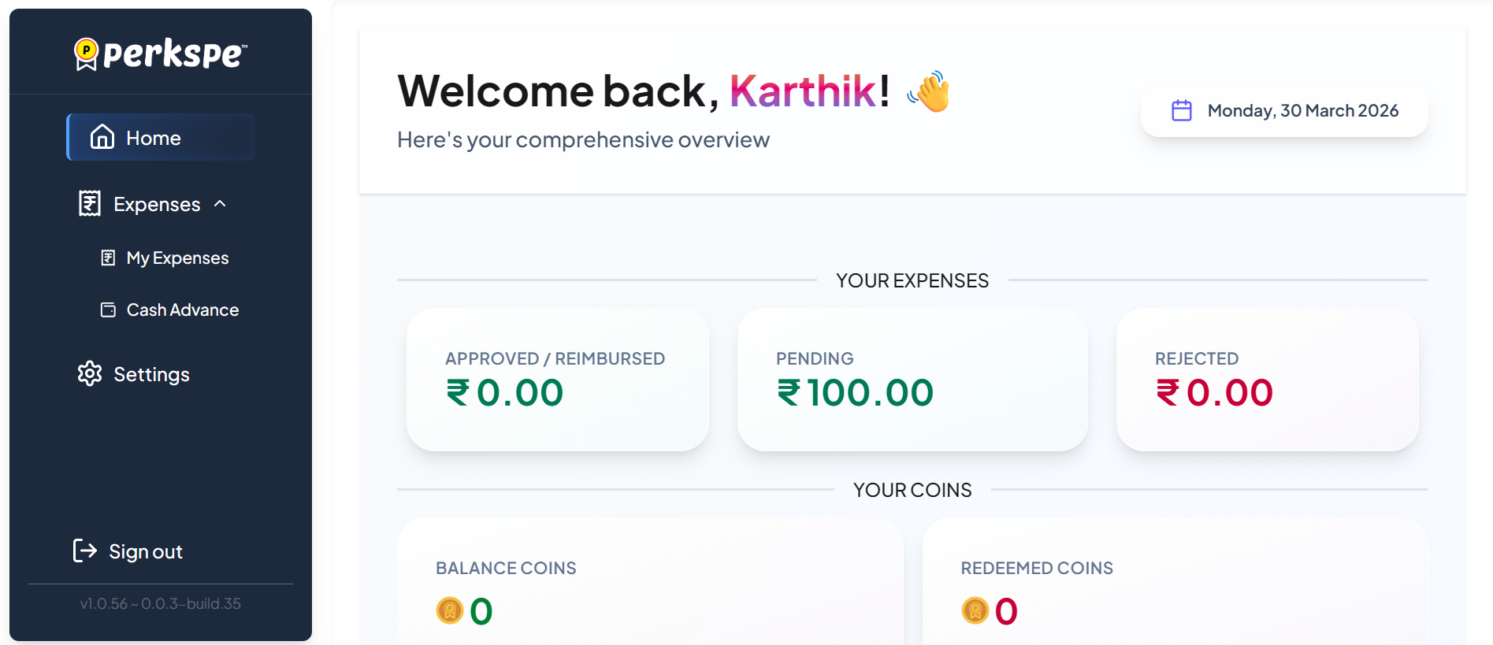Image resolution: width=1493 pixels, height=645 pixels.
Task: Open Settings via the gear icon
Action: pyautogui.click(x=90, y=374)
